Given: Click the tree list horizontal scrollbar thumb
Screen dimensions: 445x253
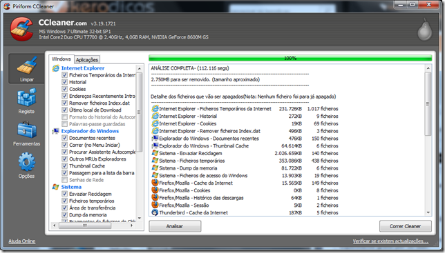Looking at the screenshot, I should point(85,225).
